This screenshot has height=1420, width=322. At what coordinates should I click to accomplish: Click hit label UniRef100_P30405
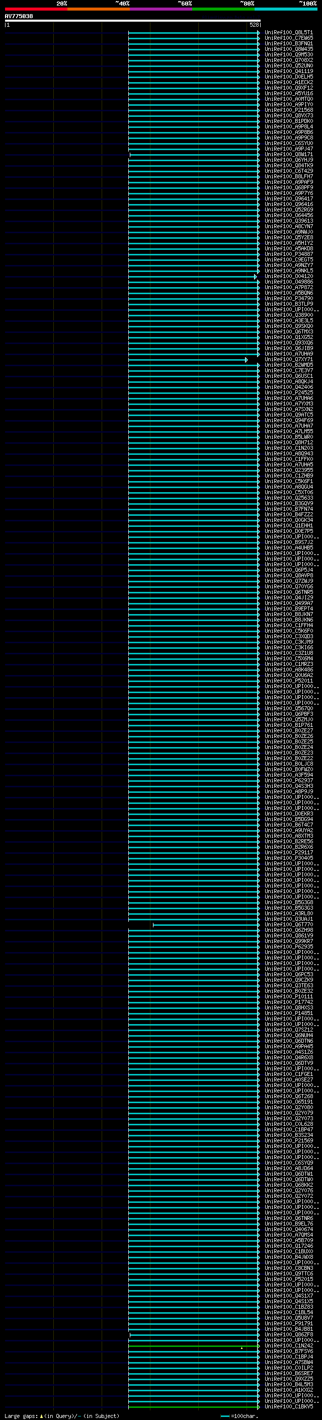click(288, 858)
